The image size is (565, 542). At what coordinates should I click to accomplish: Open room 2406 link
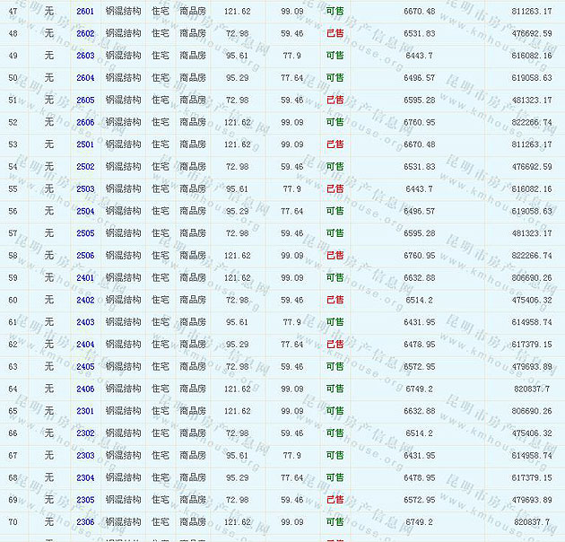85,389
